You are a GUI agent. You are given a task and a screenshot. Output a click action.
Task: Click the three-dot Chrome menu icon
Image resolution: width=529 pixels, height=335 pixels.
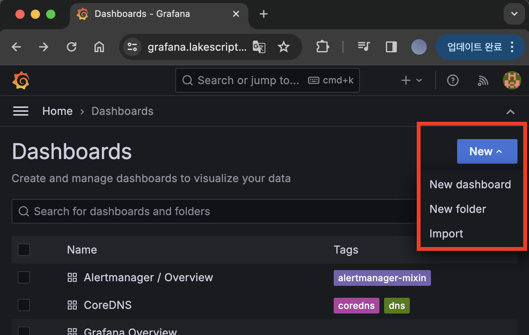[x=512, y=47]
